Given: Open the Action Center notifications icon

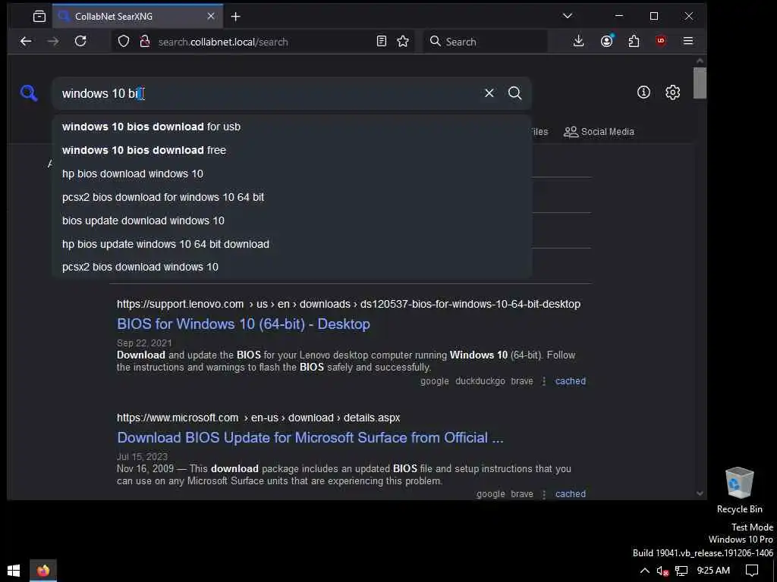Looking at the screenshot, I should pyautogui.click(x=752, y=571).
